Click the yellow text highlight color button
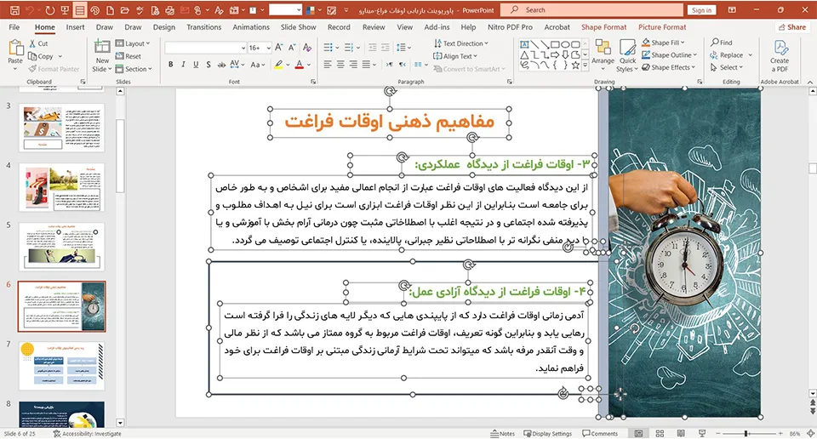The width and height of the screenshot is (817, 439). click(279, 65)
